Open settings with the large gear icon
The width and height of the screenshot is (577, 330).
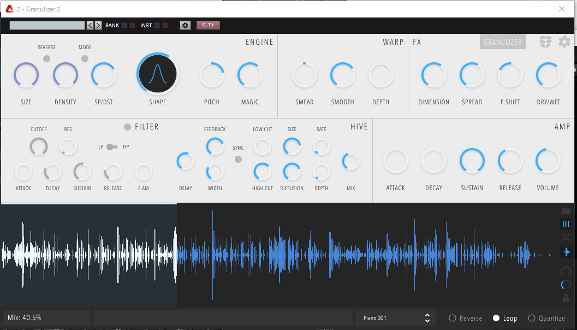point(564,42)
